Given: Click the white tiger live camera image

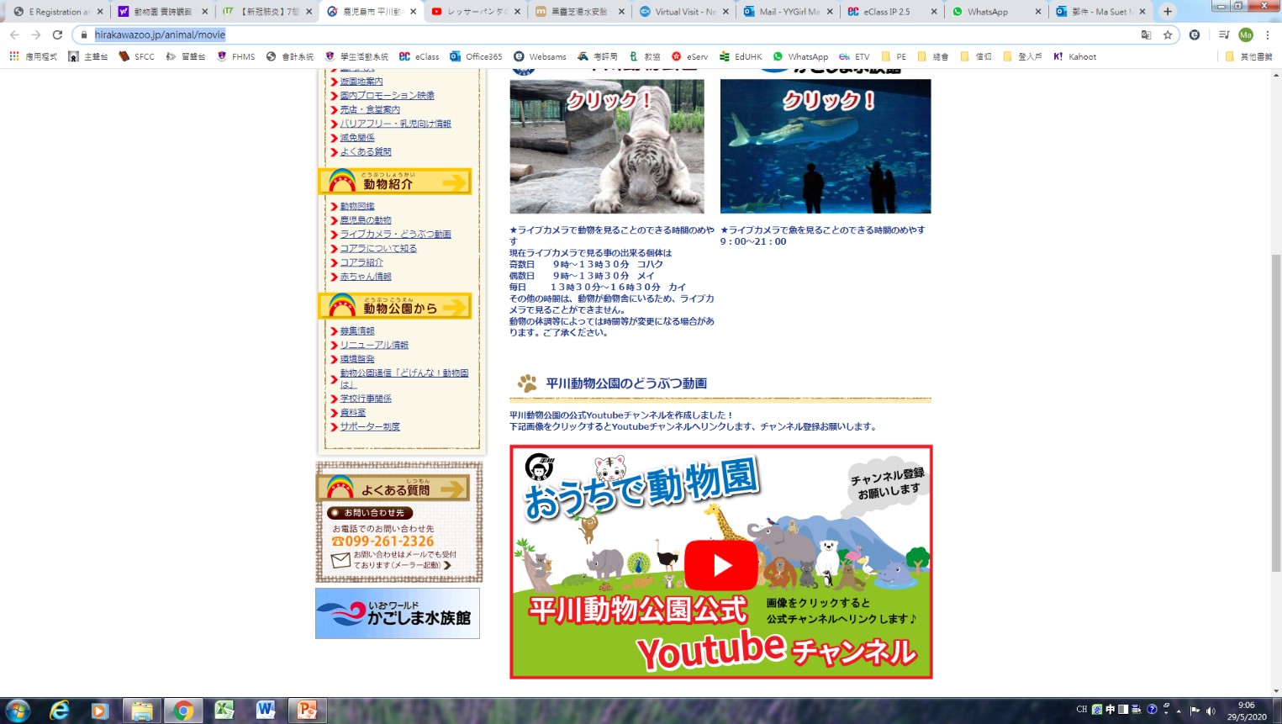Looking at the screenshot, I should [606, 146].
